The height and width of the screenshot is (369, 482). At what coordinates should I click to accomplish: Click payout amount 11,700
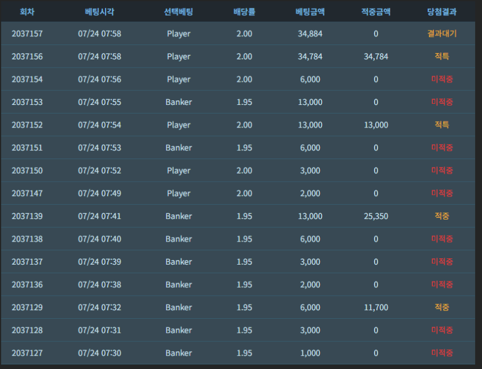376,307
